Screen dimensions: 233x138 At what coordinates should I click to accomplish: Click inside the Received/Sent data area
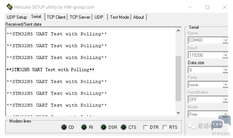click(91, 72)
